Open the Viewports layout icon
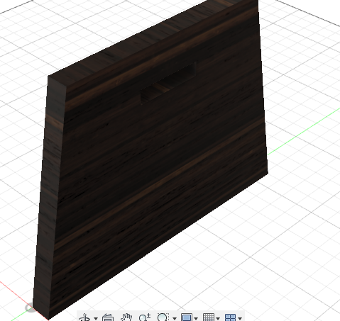Screen dimensions: 340x321 tap(230, 317)
